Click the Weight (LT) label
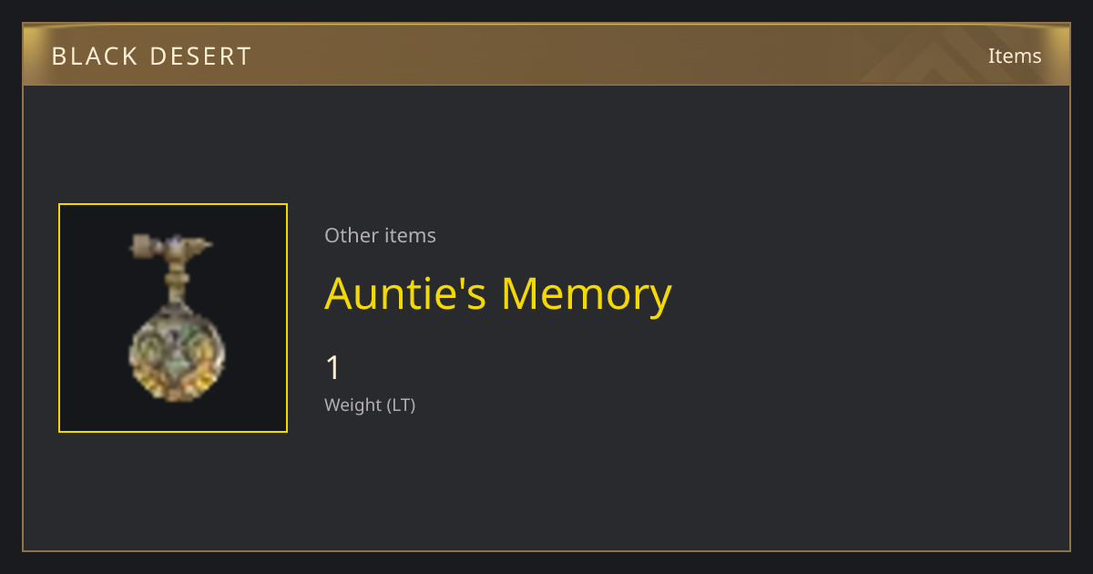This screenshot has height=574, width=1093. [x=370, y=405]
